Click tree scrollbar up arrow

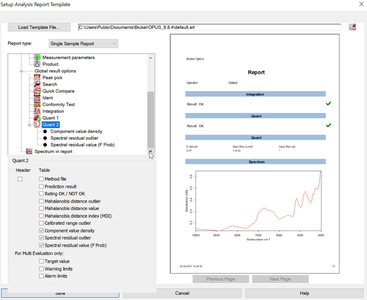click(151, 58)
